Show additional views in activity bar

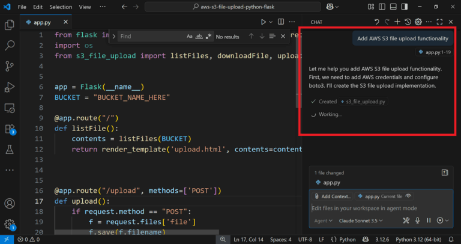(x=10, y=170)
